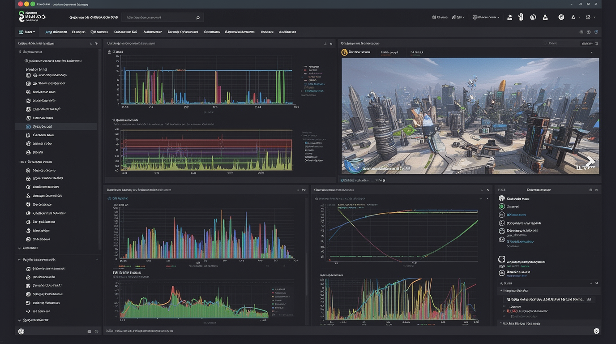Click the magnifier icon in the top search box

198,17
